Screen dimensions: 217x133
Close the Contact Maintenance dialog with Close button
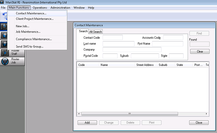[199, 122]
